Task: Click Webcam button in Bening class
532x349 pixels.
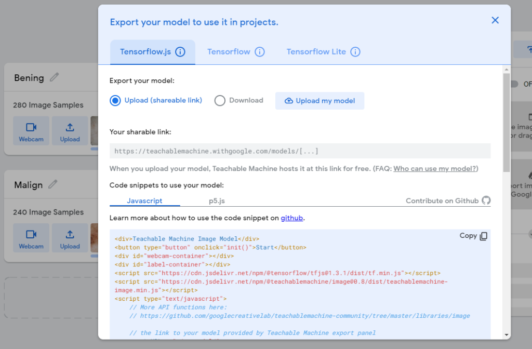Action: coord(31,131)
